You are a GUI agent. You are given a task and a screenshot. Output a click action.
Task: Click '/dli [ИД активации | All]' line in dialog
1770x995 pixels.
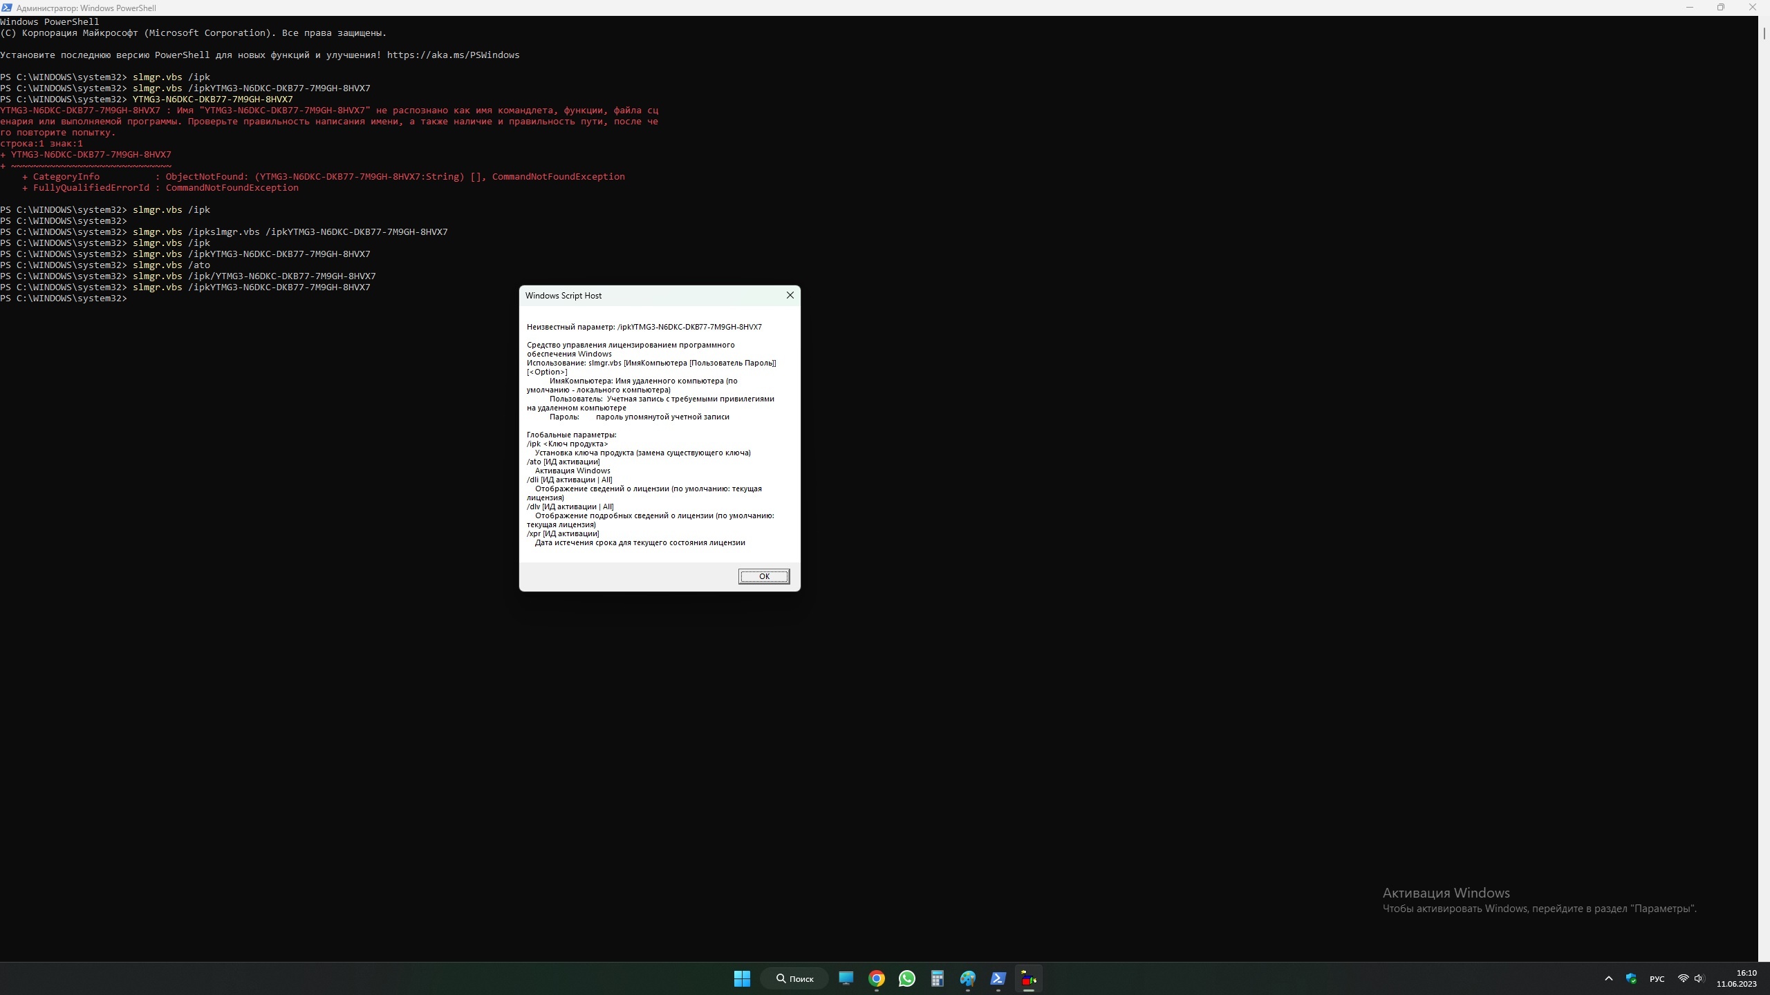[x=570, y=480]
